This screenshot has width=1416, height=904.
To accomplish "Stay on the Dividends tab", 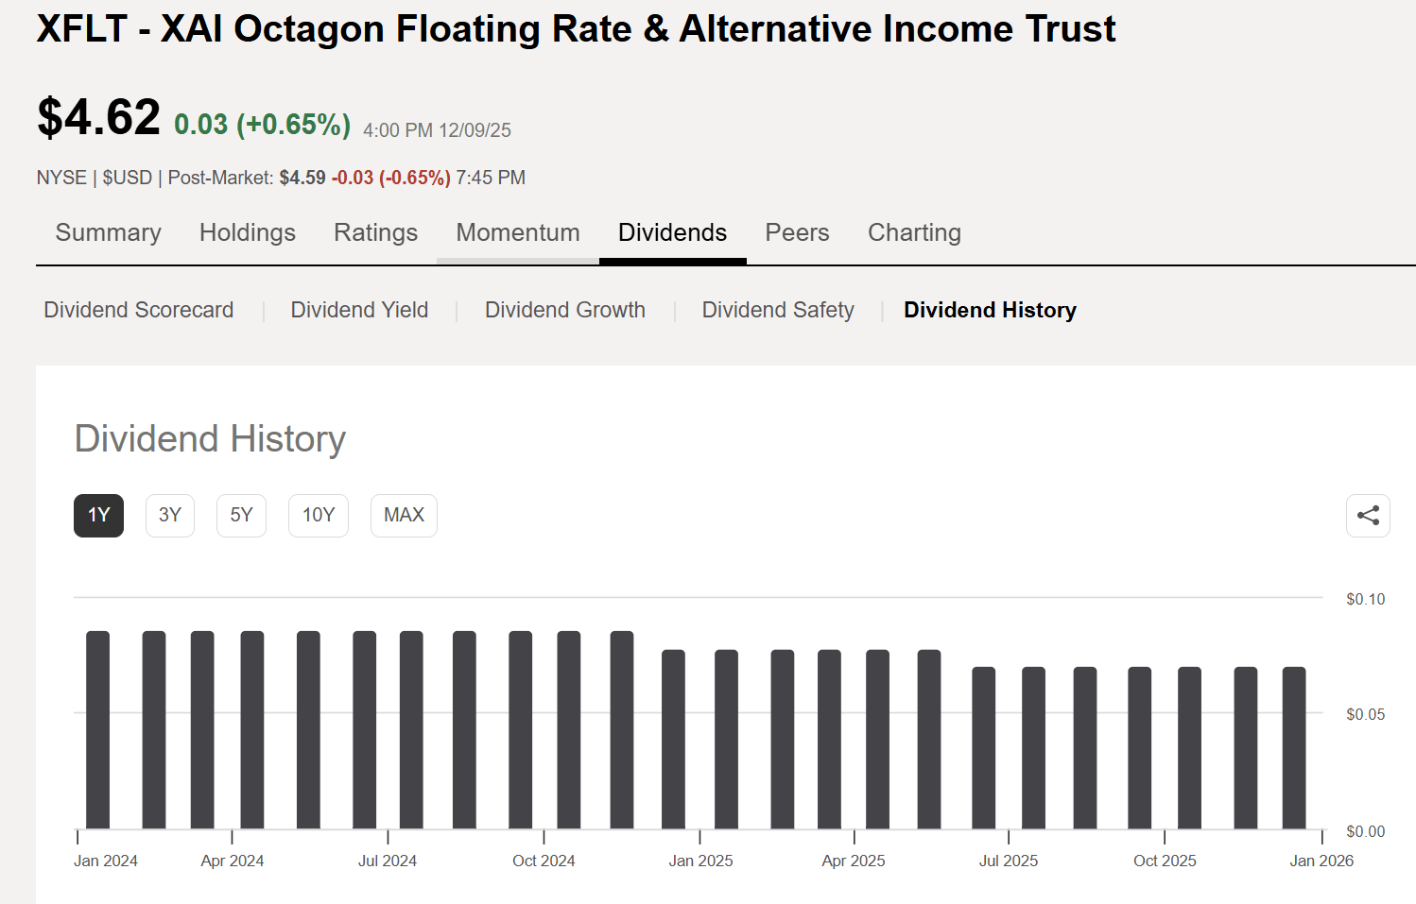I will [x=672, y=232].
